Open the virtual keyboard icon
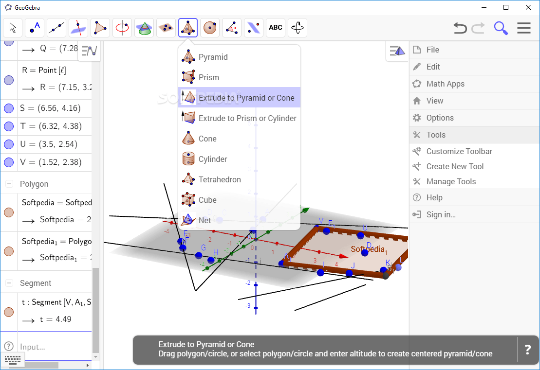 click(x=13, y=359)
